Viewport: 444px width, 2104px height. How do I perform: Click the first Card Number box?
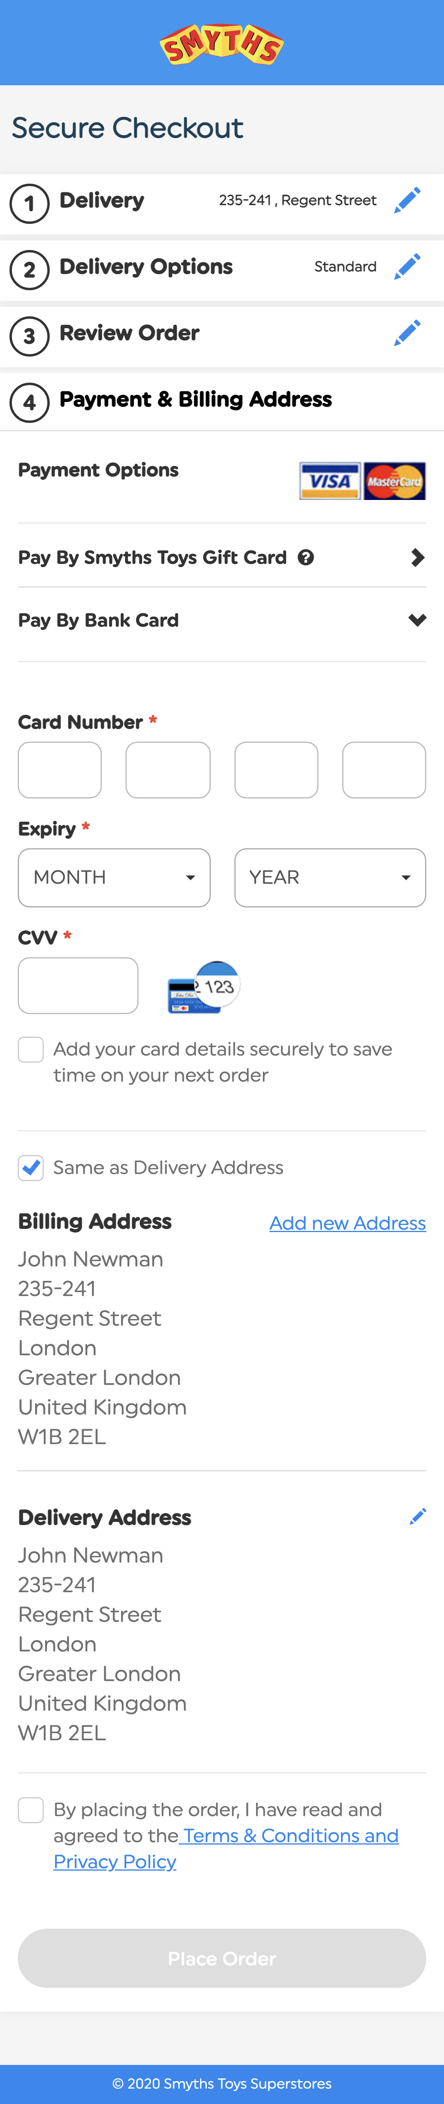pos(60,769)
